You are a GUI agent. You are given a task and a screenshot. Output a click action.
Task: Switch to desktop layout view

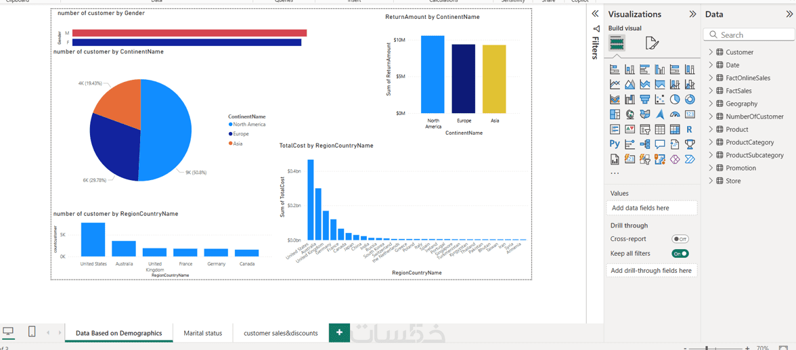pos(9,332)
